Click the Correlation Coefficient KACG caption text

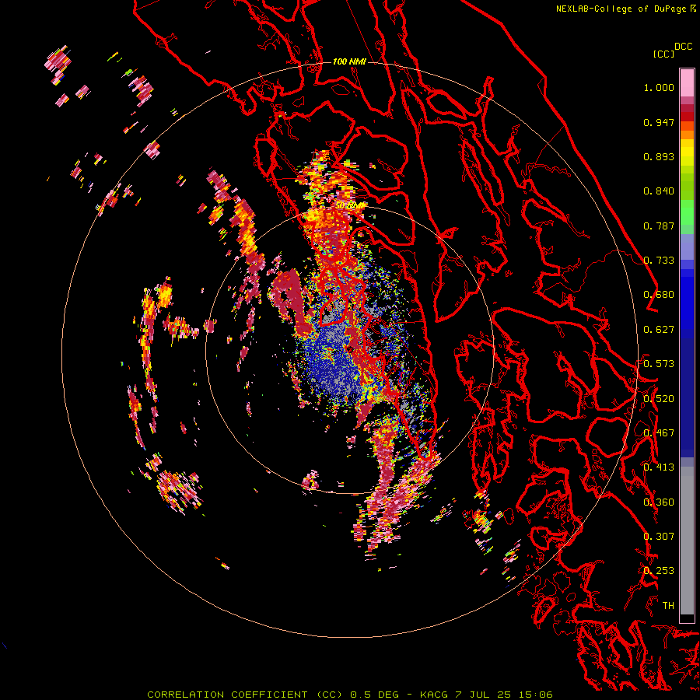(350, 695)
